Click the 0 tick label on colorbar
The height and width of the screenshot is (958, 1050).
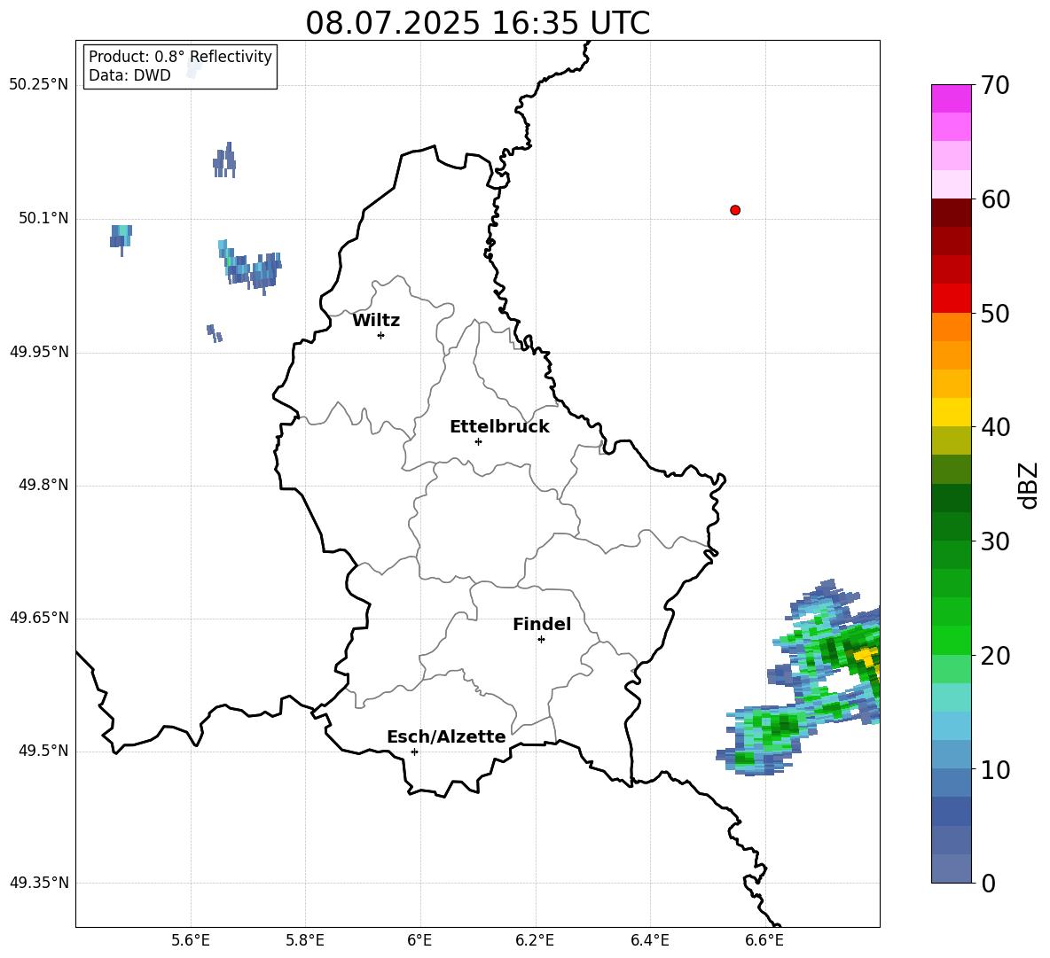[988, 883]
